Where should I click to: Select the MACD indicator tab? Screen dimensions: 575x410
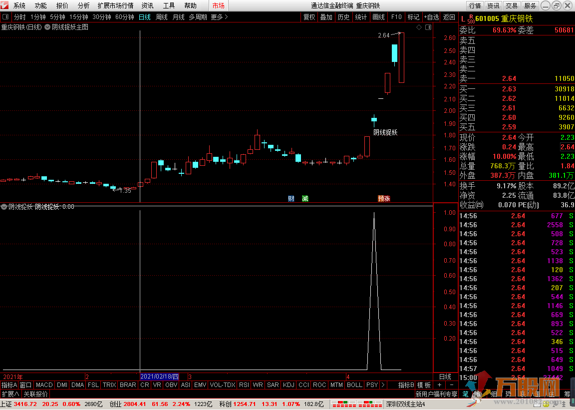click(x=44, y=385)
